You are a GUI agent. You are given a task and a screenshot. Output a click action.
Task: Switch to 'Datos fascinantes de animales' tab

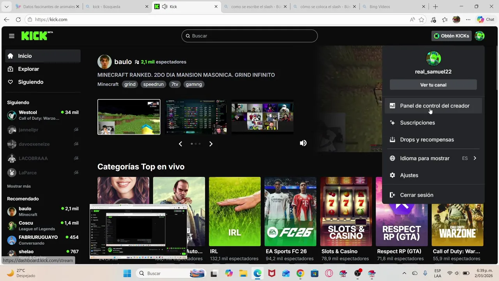pos(47,7)
